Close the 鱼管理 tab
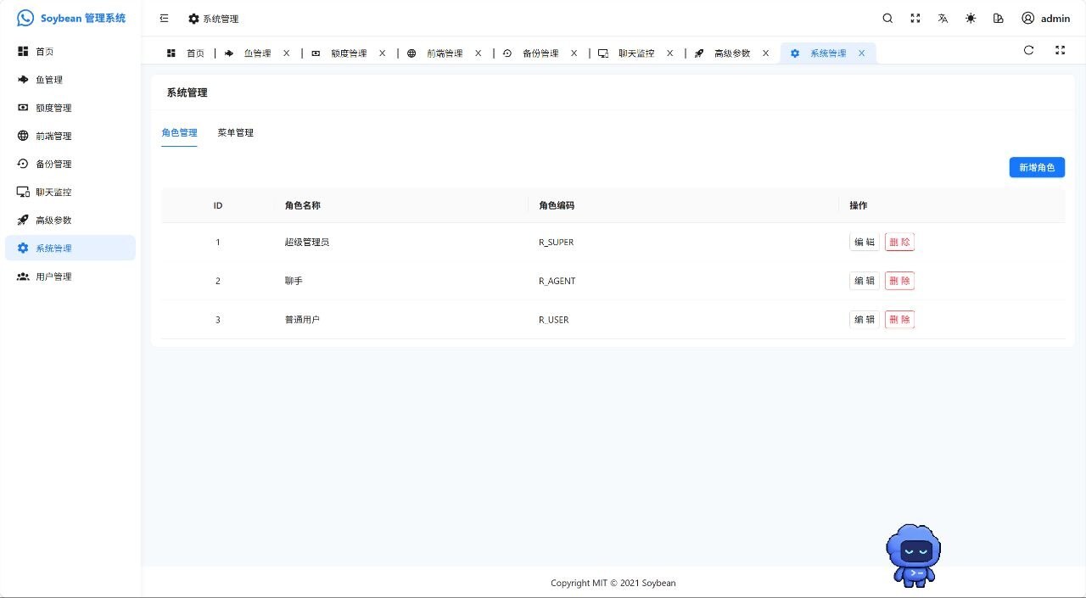The width and height of the screenshot is (1086, 598). pos(286,53)
